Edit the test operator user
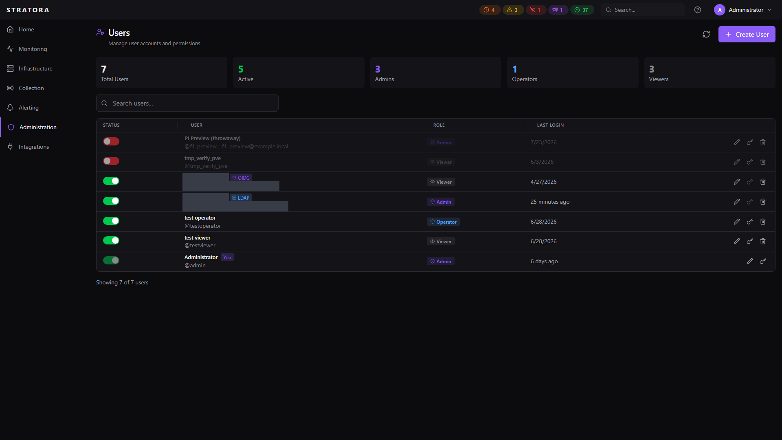Image resolution: width=782 pixels, height=440 pixels. [737, 222]
